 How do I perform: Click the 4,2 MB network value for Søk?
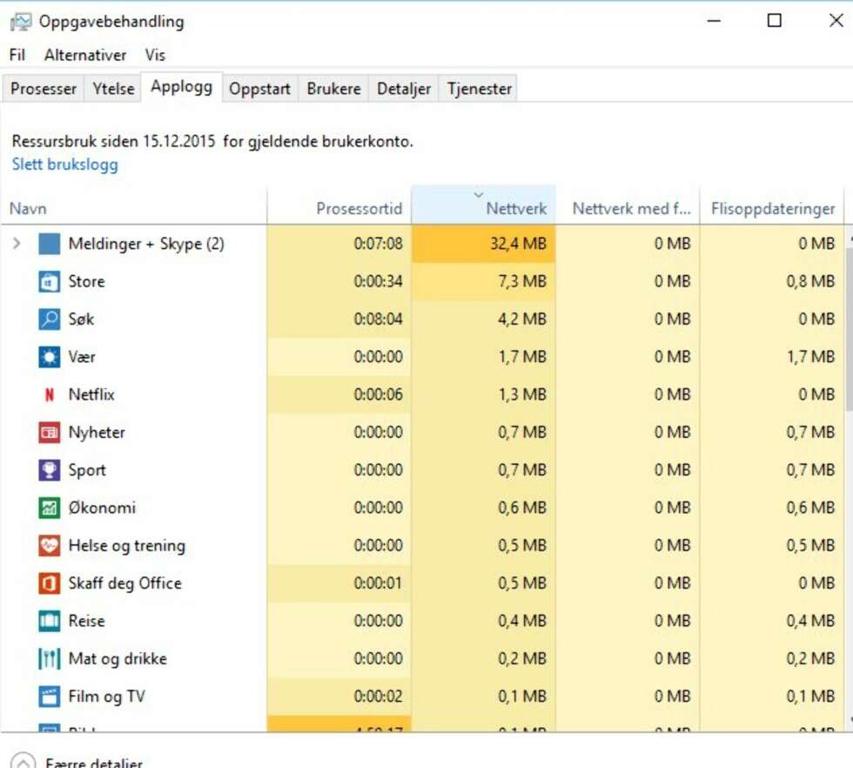pyautogui.click(x=522, y=319)
